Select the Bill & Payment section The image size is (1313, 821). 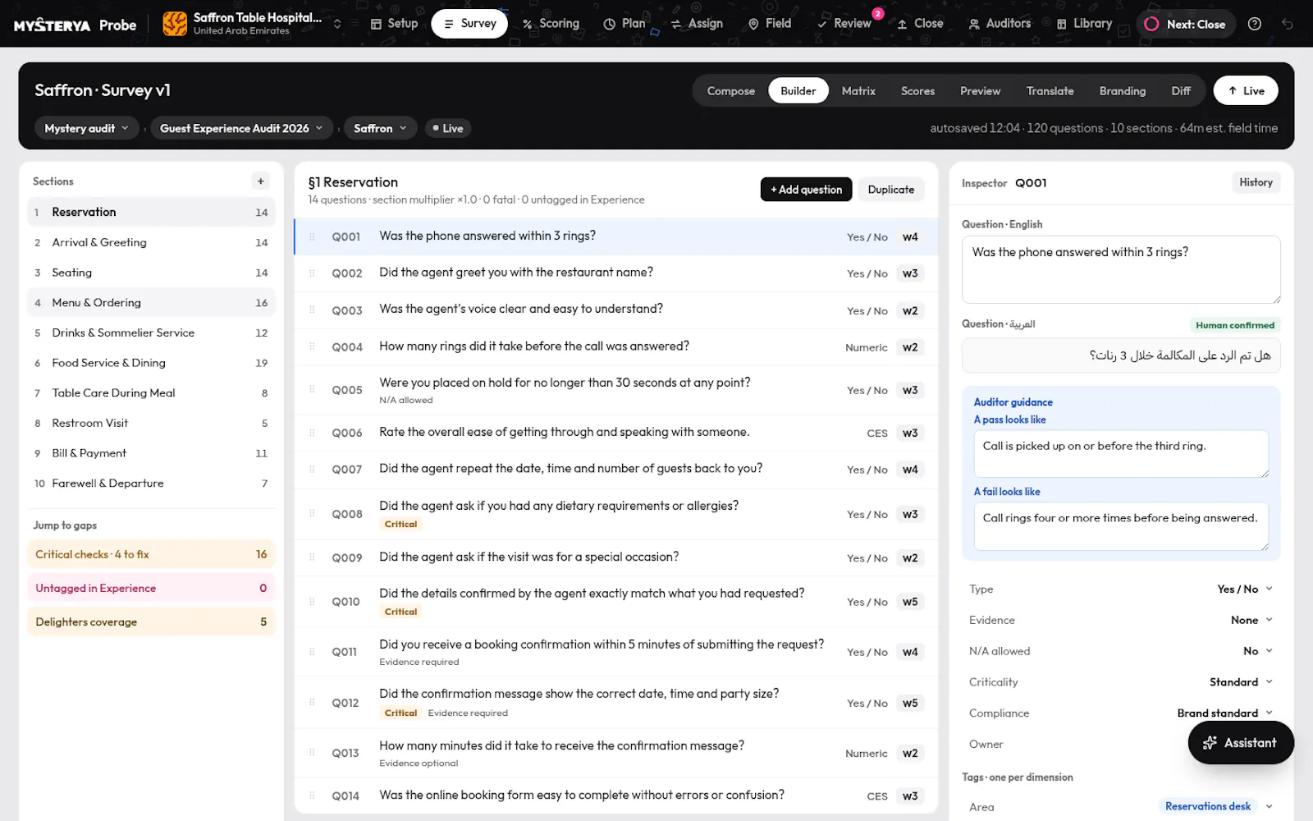point(151,453)
